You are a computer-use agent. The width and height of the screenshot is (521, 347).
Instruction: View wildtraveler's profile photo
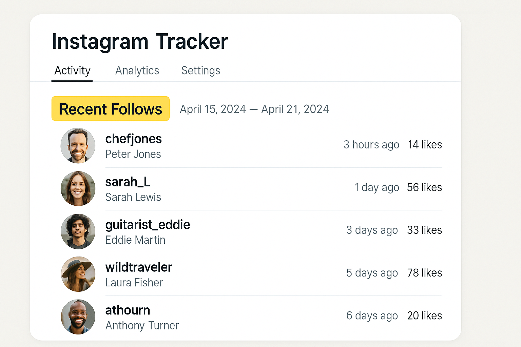[78, 274]
